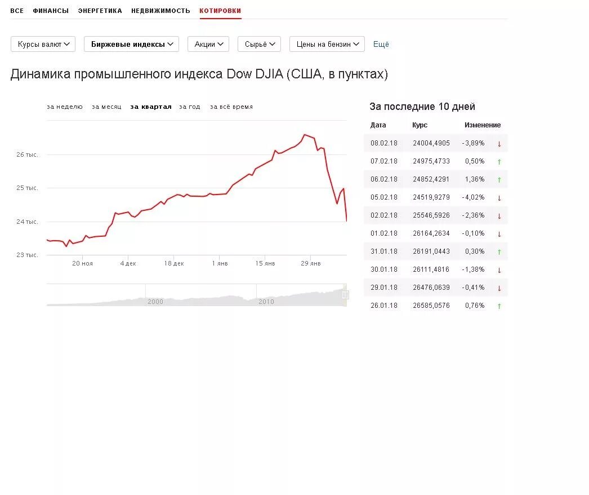589x495 pixels.
Task: Click the value 26164,2634
Action: coord(431,233)
